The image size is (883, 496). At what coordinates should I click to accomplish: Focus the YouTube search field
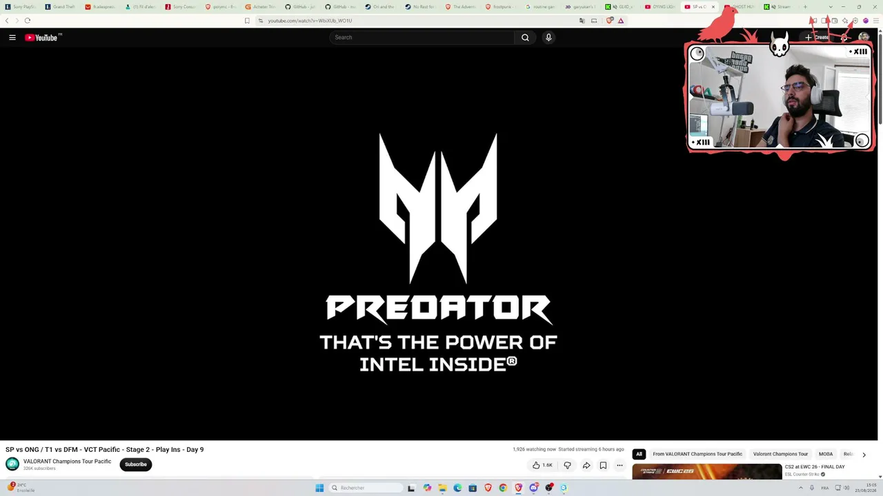point(421,37)
